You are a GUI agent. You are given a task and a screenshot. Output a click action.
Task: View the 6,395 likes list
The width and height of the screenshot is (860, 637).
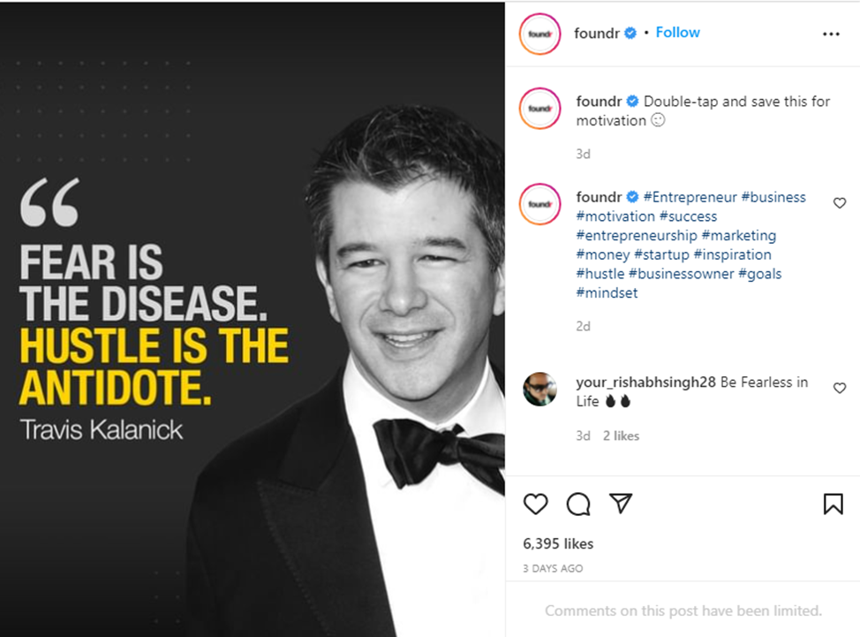tap(558, 543)
